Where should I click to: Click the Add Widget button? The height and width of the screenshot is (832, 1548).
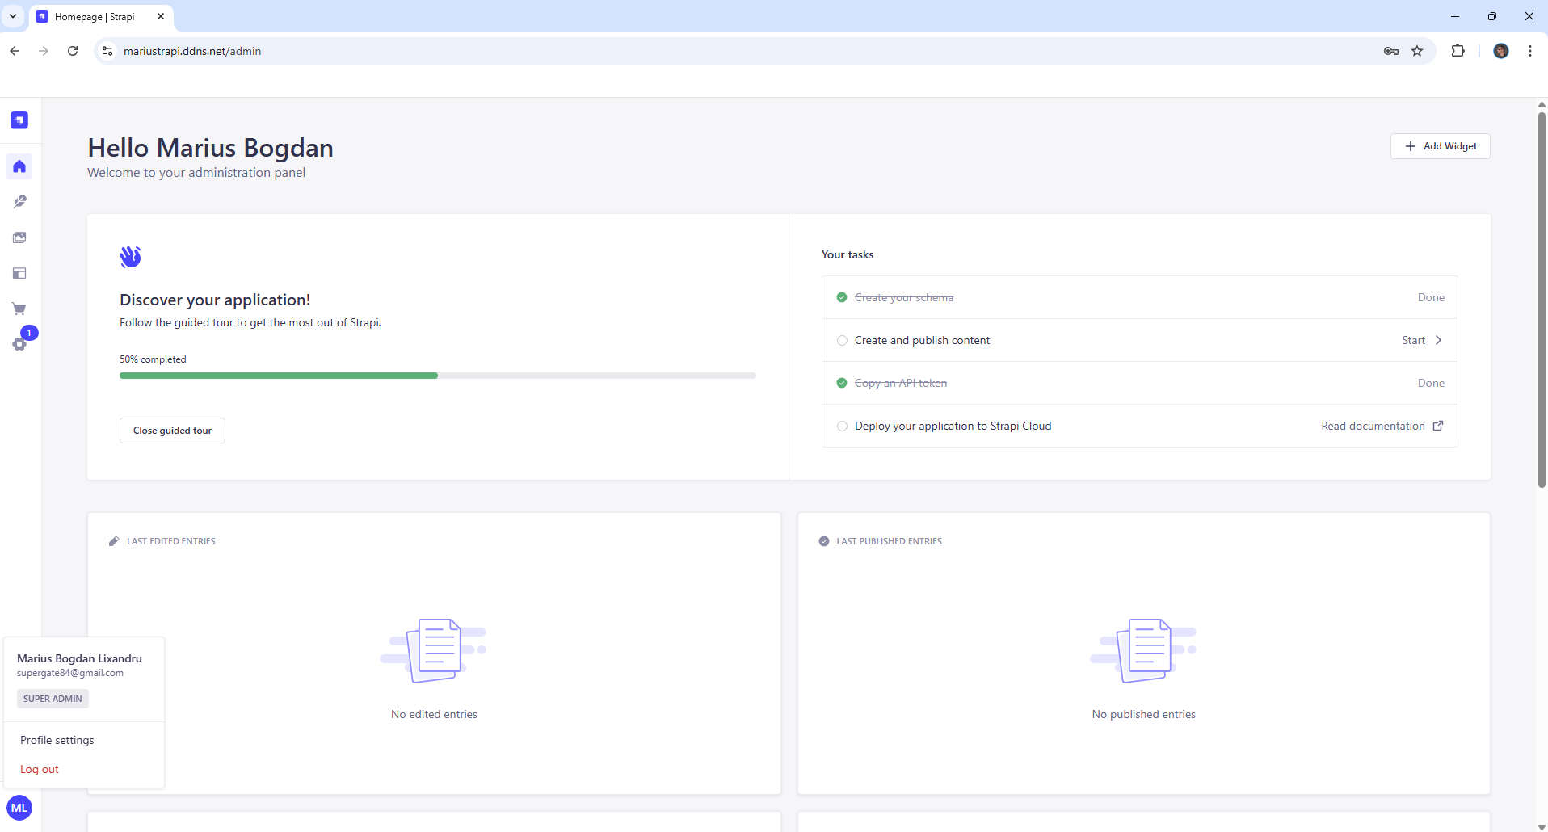pyautogui.click(x=1441, y=146)
